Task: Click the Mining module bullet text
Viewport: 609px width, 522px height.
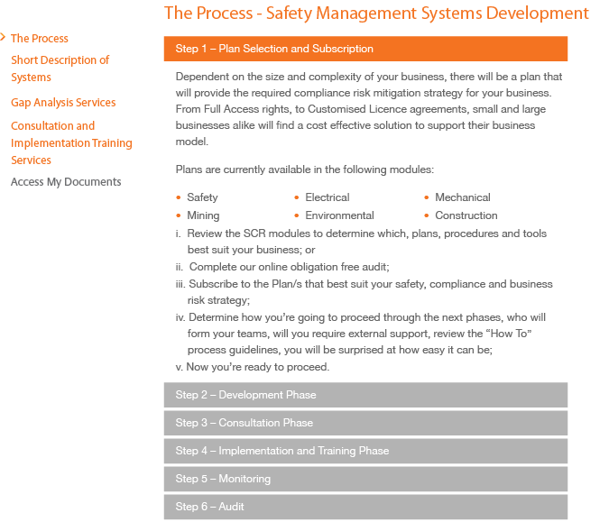Action: (x=203, y=215)
